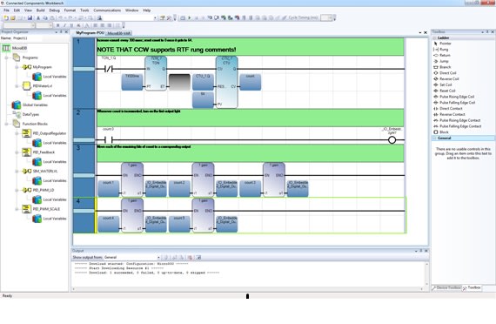Viewport: 496px width, 324px height.
Task: Click the Open project folder icon
Action: (x=13, y=18)
